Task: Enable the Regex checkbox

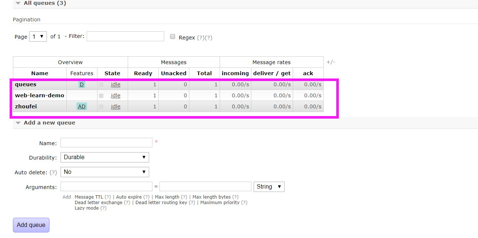Action: click(172, 36)
